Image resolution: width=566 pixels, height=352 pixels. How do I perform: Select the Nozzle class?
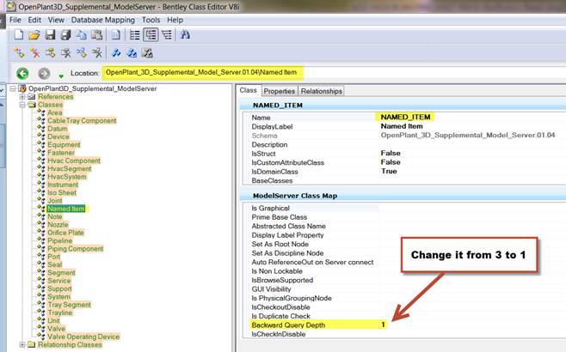(x=58, y=224)
